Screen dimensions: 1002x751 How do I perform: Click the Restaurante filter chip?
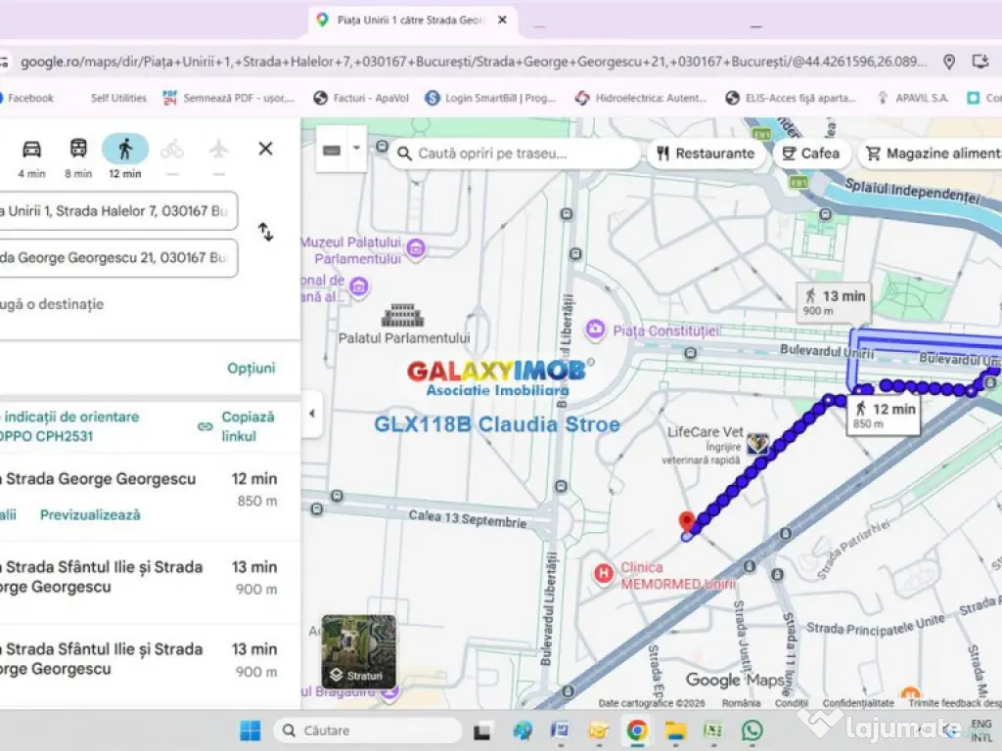tap(706, 154)
